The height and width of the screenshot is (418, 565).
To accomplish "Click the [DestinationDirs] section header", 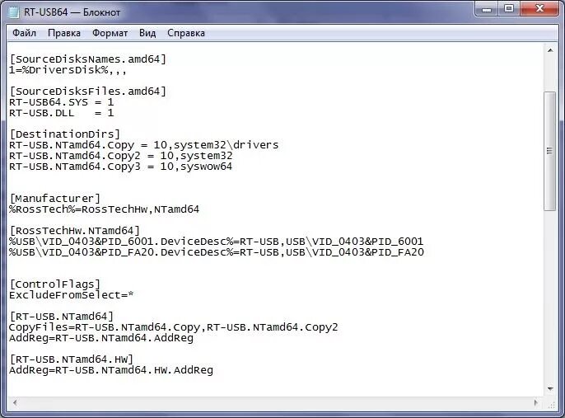I will (x=64, y=134).
